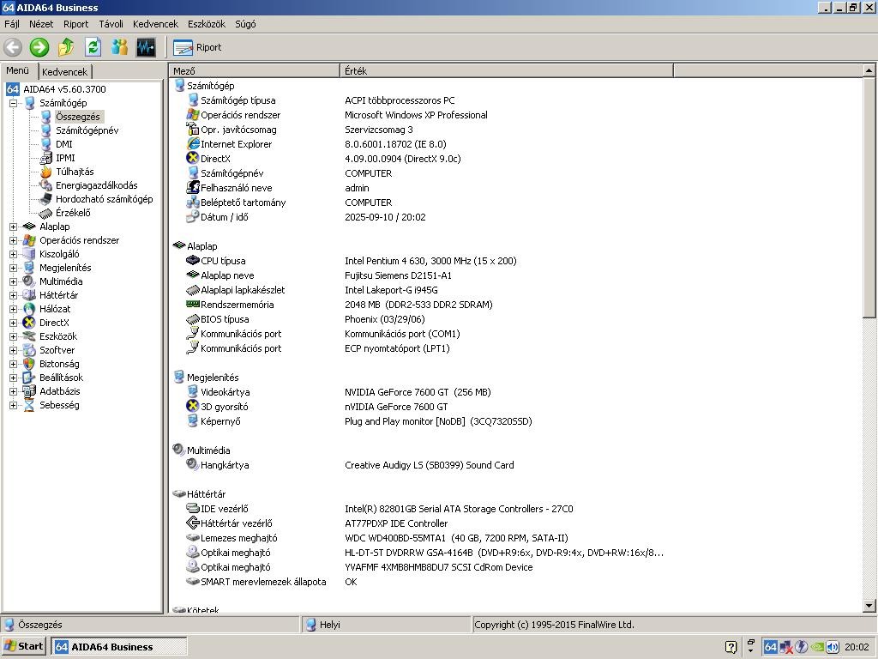Click the Internet Explorer row icon

(193, 144)
